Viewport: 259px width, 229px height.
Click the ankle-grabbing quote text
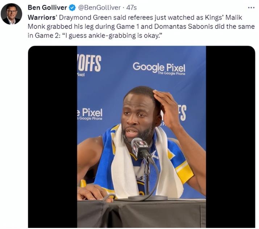click(x=112, y=36)
